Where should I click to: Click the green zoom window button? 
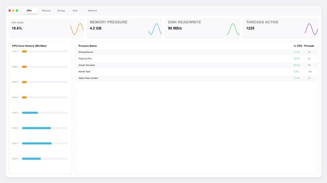tap(17, 11)
